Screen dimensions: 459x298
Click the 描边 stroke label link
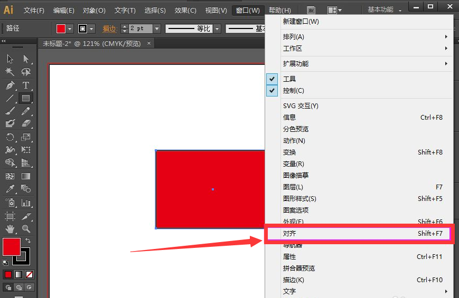tap(109, 28)
